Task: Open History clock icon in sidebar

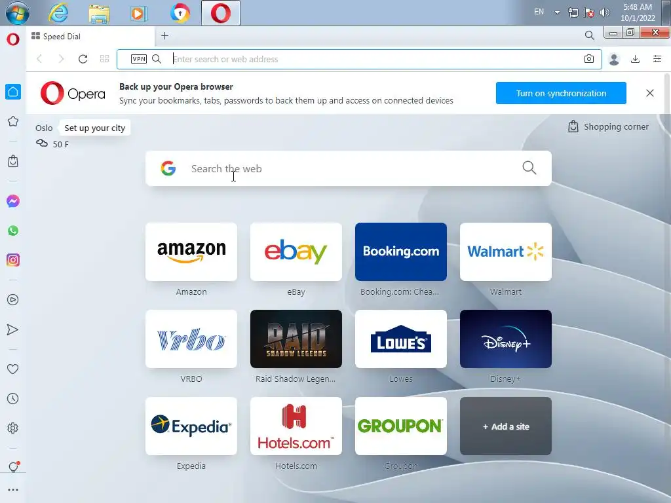Action: (x=13, y=399)
